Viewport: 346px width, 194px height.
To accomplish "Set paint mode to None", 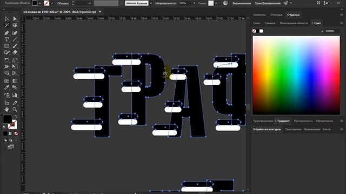I will (x=16, y=134).
